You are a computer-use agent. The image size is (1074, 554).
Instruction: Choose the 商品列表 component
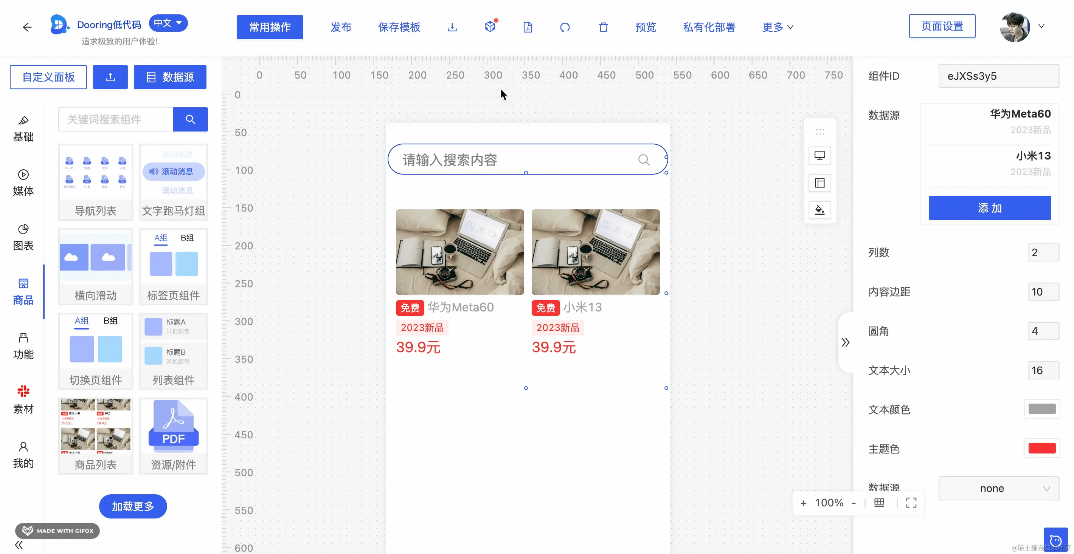[95, 436]
